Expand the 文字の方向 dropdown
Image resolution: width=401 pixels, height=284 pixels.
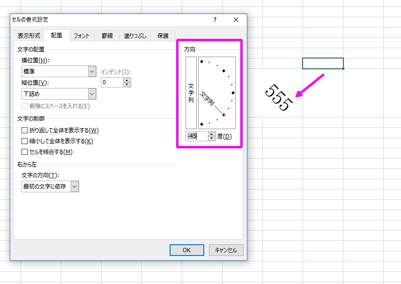pos(74,187)
